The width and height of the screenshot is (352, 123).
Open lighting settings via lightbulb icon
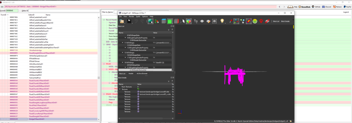(222, 21)
